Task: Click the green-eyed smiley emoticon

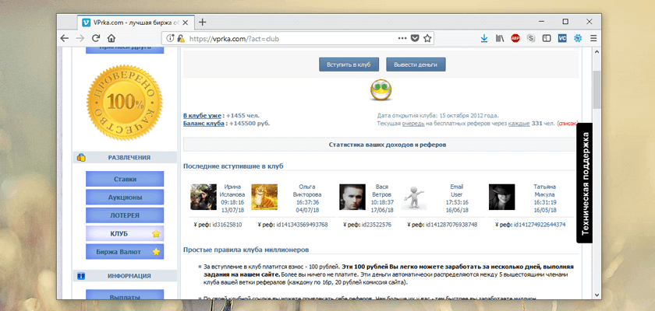Action: [x=381, y=90]
